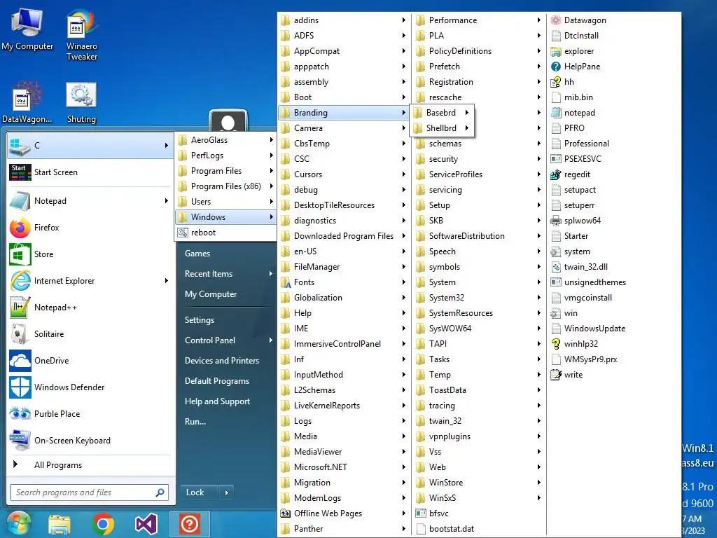Expand the All Programs list

coord(90,465)
